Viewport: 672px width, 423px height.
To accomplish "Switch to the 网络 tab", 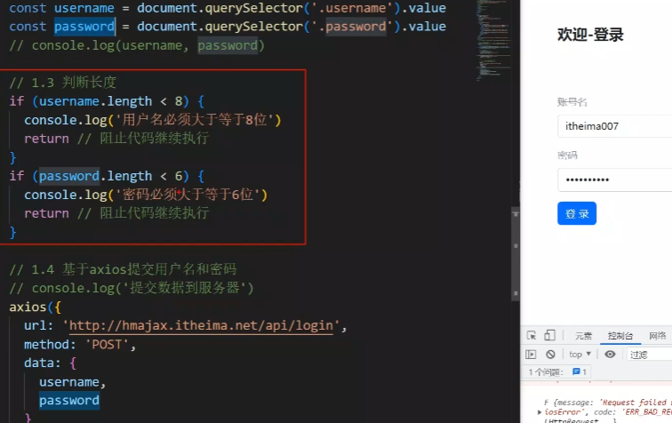I will pyautogui.click(x=658, y=336).
